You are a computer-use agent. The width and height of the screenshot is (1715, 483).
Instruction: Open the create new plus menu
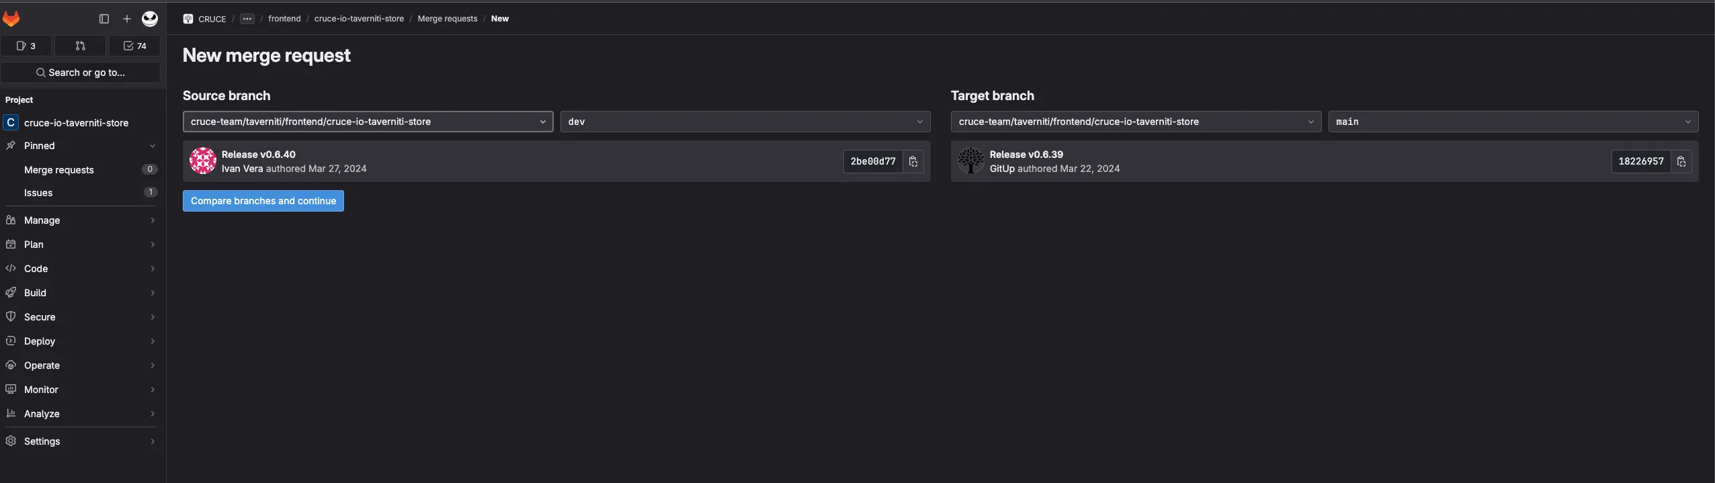(126, 19)
